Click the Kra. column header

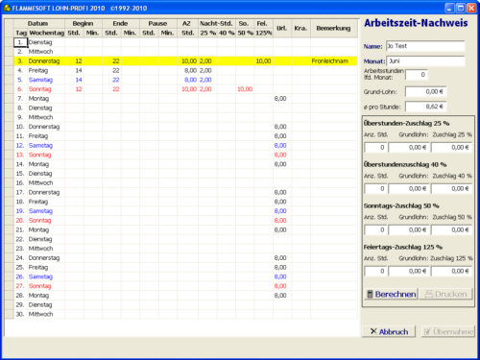click(x=300, y=28)
